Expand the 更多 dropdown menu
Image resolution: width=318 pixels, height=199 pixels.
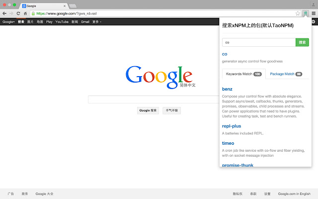(97, 22)
